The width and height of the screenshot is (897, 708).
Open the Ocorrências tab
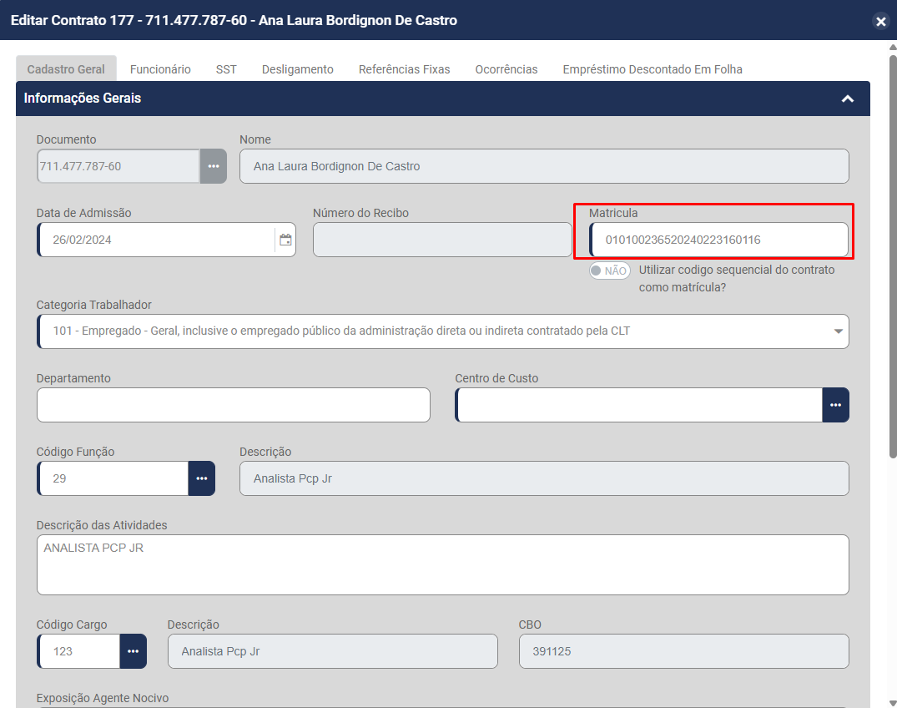[x=506, y=69]
